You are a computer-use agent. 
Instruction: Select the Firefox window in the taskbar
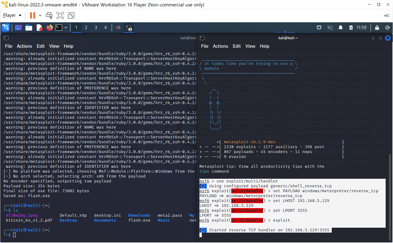118,28
